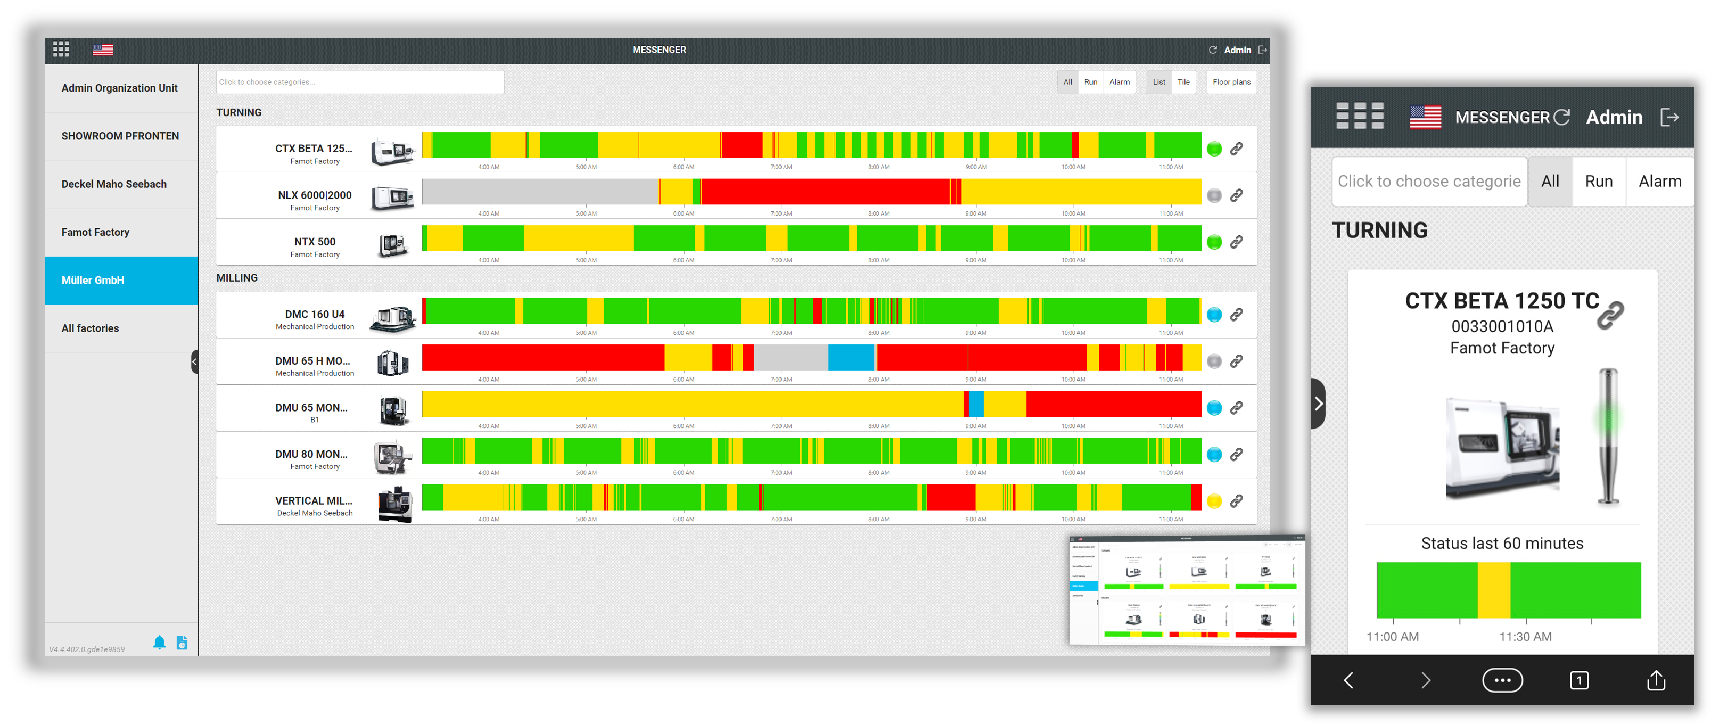Open the link icon for VERTICAL MIL row
The image size is (1711, 724).
tap(1236, 501)
